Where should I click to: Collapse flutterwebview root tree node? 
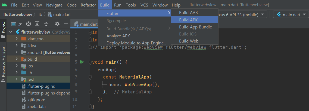click(11, 32)
